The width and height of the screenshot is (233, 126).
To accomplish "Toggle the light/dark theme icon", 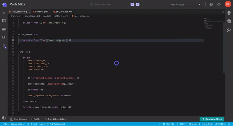I will (4, 118).
